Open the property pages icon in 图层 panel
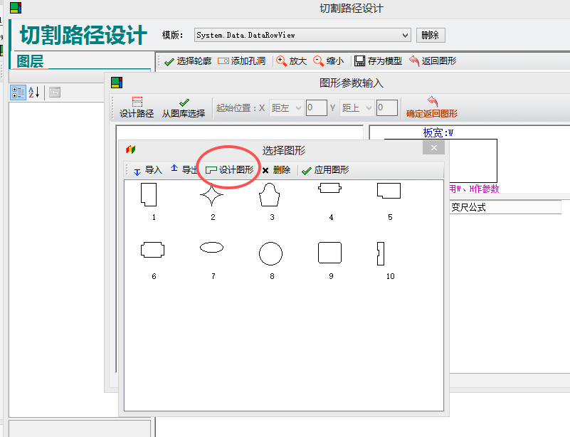 click(x=55, y=93)
